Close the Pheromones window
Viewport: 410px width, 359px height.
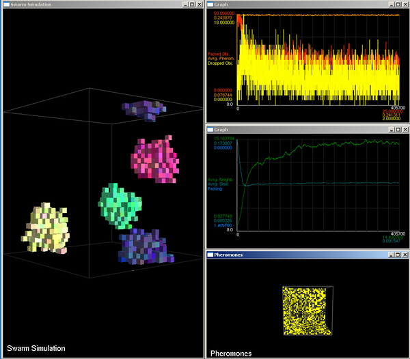pyautogui.click(x=405, y=255)
